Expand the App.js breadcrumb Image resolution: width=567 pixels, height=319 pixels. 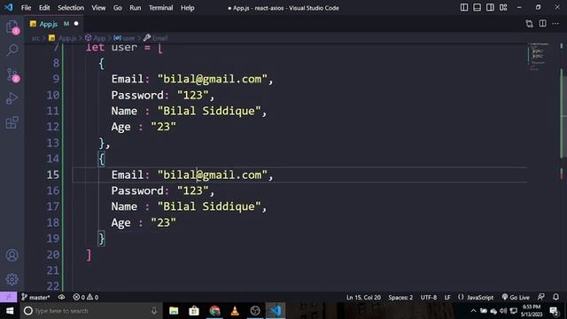[x=63, y=38]
